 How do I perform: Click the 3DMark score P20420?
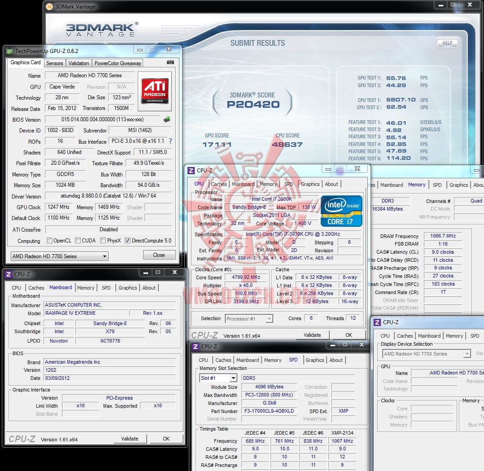point(253,105)
